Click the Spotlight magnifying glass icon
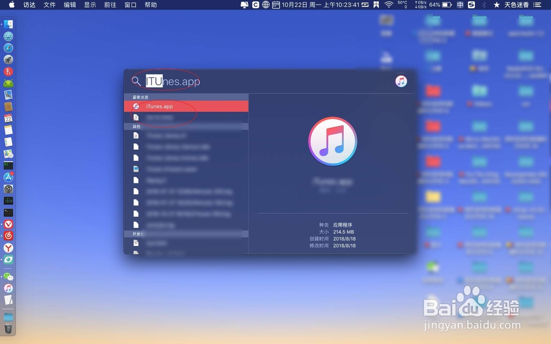 pos(136,81)
